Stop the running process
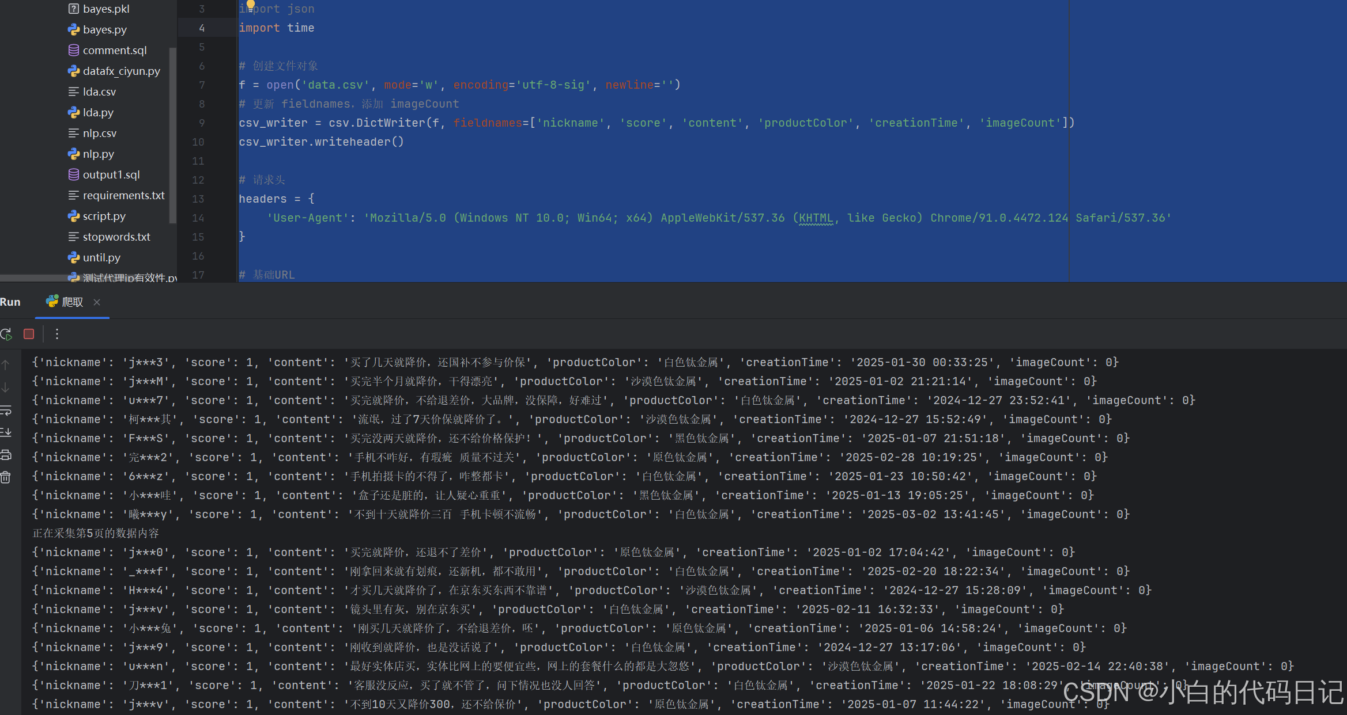1347x715 pixels. coord(29,334)
